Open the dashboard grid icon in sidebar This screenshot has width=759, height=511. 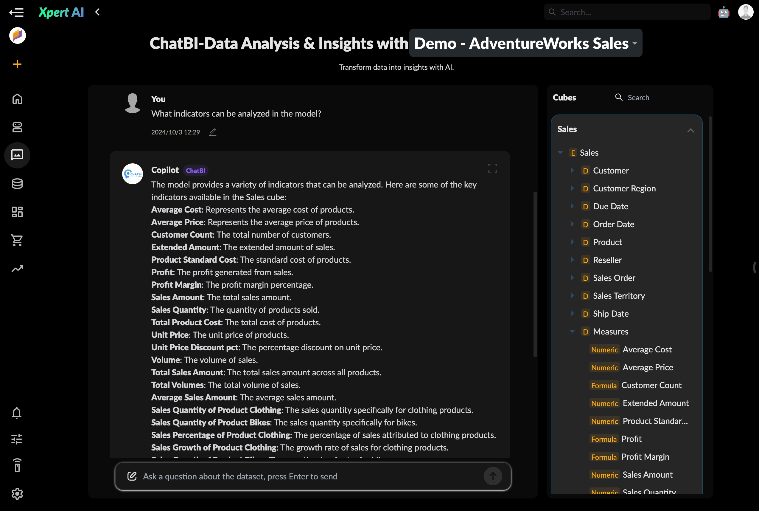coord(17,212)
